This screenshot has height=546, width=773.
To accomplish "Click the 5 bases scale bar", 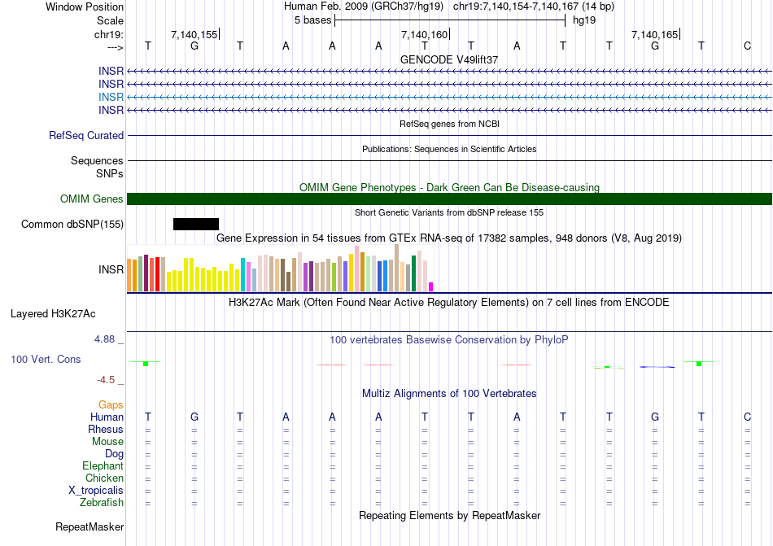I will pyautogui.click(x=450, y=20).
